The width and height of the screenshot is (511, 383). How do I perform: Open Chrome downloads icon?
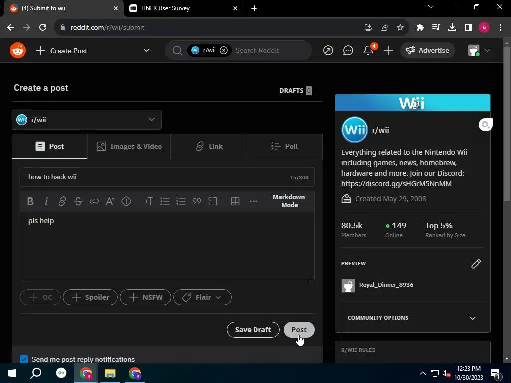(x=452, y=28)
